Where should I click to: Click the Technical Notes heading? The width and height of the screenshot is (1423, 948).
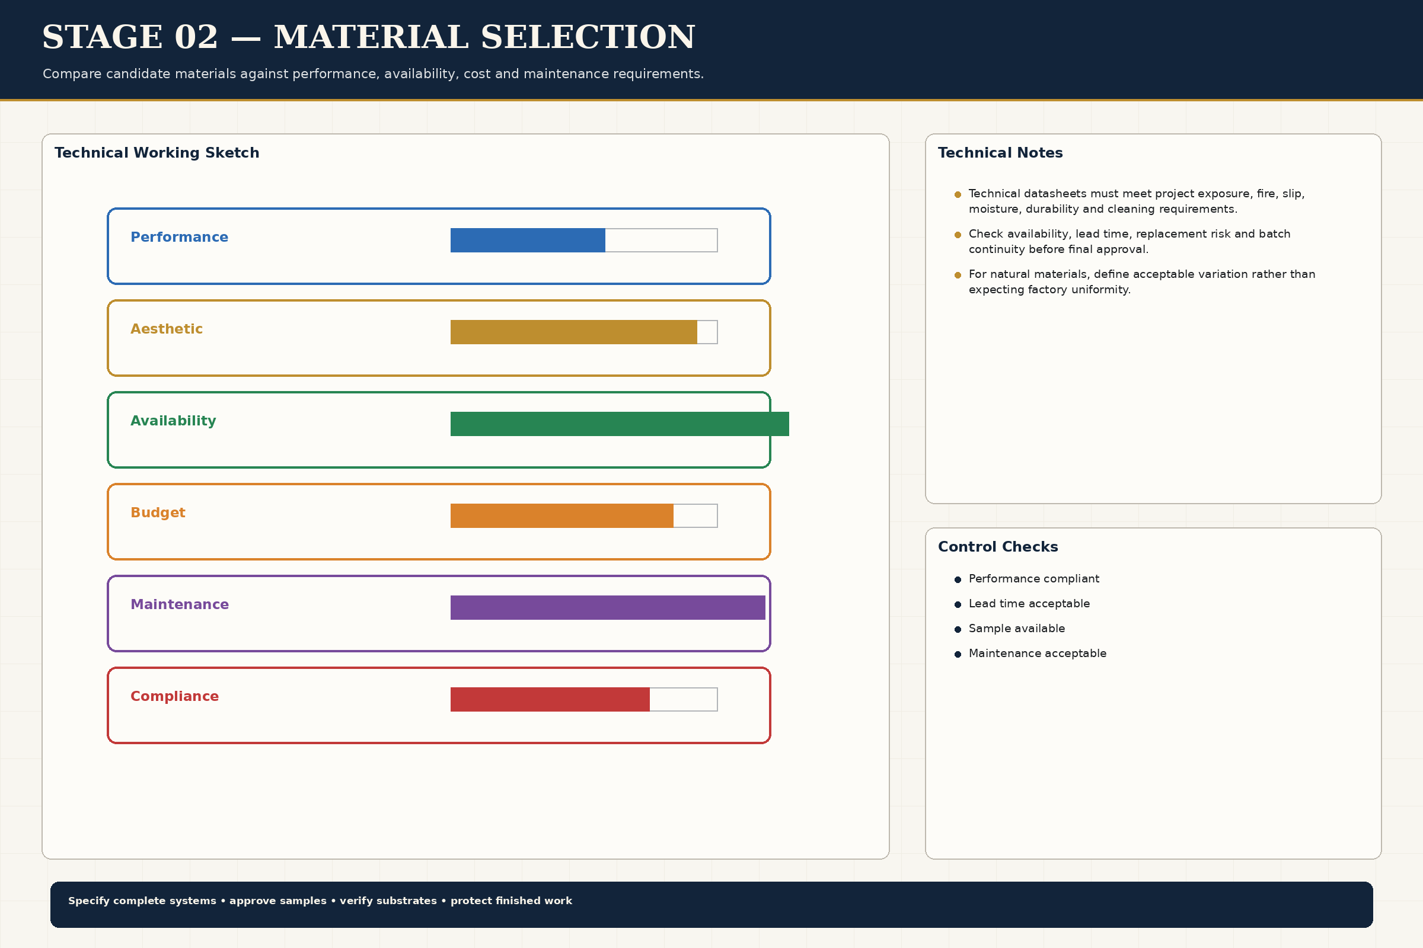[x=1000, y=153]
